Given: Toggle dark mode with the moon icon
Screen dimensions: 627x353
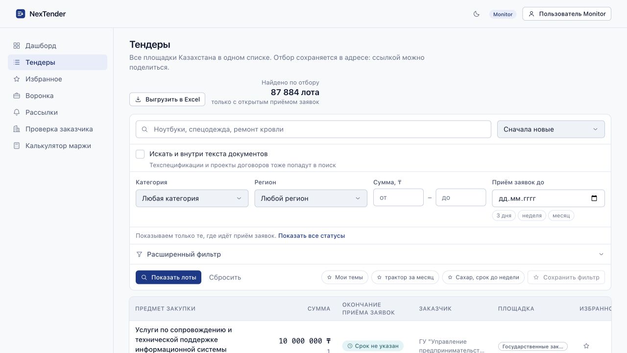Looking at the screenshot, I should [477, 14].
